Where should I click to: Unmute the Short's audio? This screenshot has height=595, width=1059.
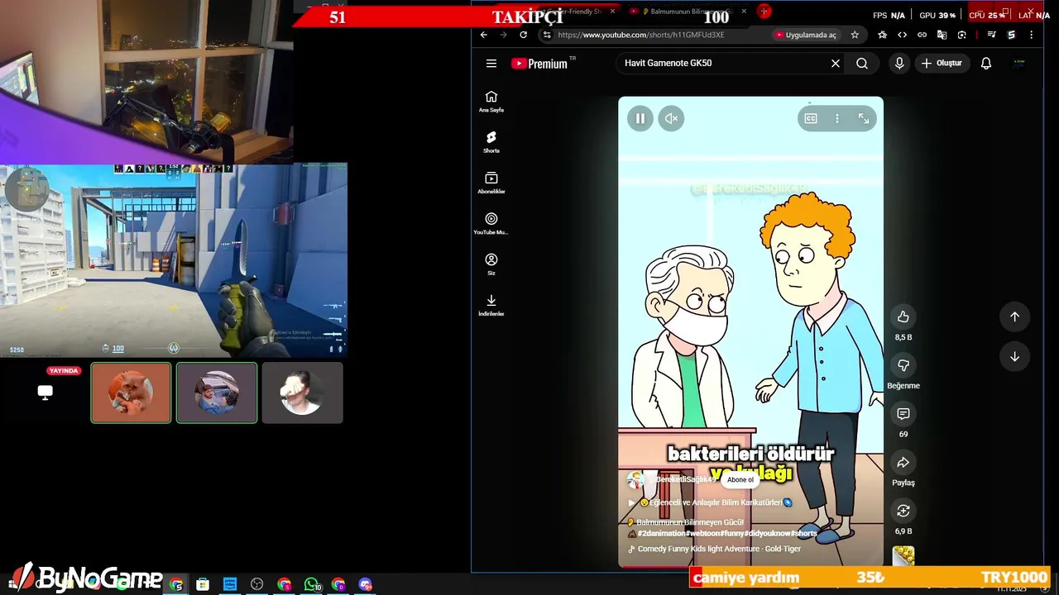coord(671,119)
